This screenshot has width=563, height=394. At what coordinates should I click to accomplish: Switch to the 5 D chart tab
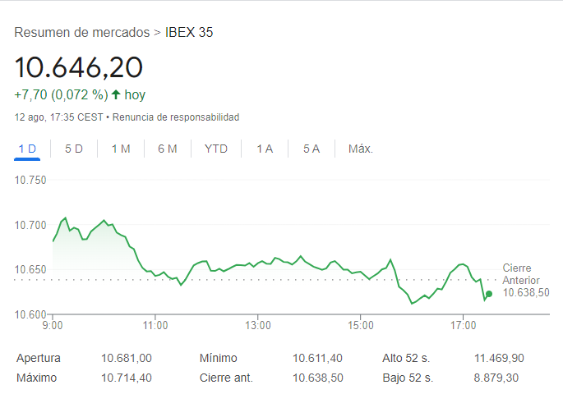[74, 149]
